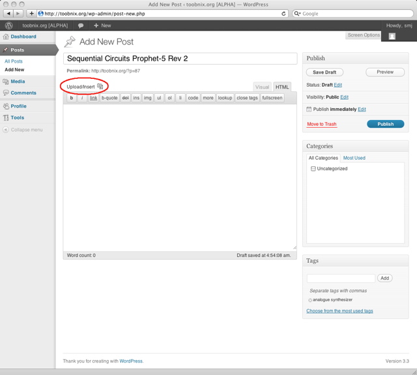Click the Upload/Insert media icon
Image resolution: width=417 pixels, height=375 pixels.
[x=100, y=86]
